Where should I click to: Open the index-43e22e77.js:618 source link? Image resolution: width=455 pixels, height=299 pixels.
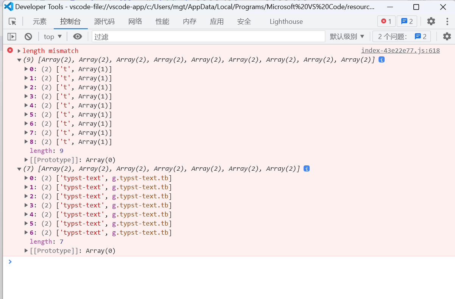click(x=401, y=50)
